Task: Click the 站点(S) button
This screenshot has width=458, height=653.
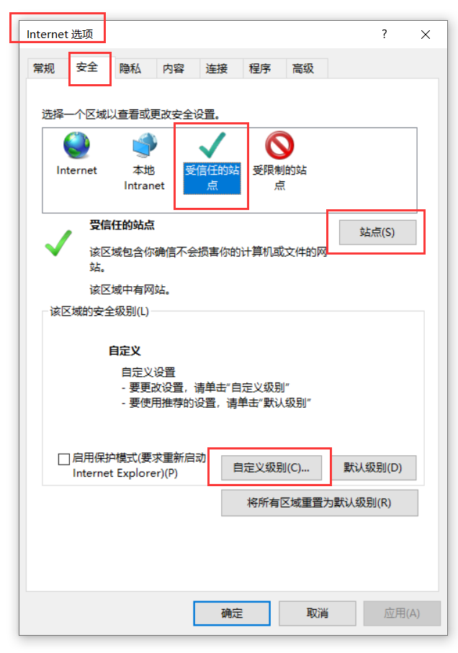Action: click(377, 232)
